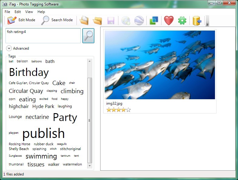The width and height of the screenshot is (238, 180).
Task: Select the seagulls tag
Action: tap(62, 144)
